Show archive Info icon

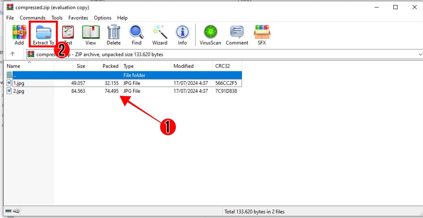click(182, 32)
